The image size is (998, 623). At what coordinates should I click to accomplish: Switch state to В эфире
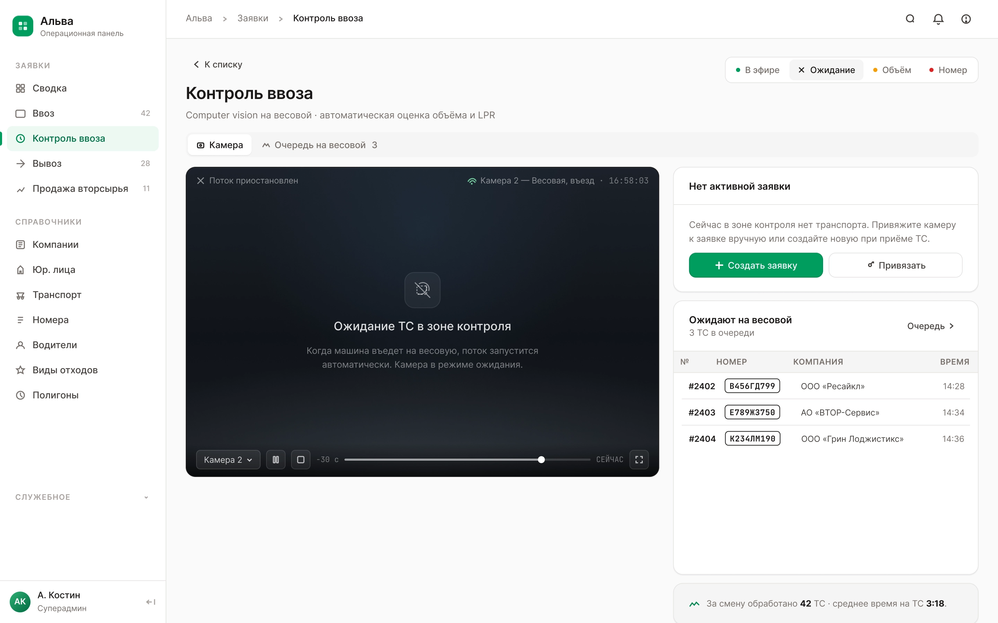[758, 70]
